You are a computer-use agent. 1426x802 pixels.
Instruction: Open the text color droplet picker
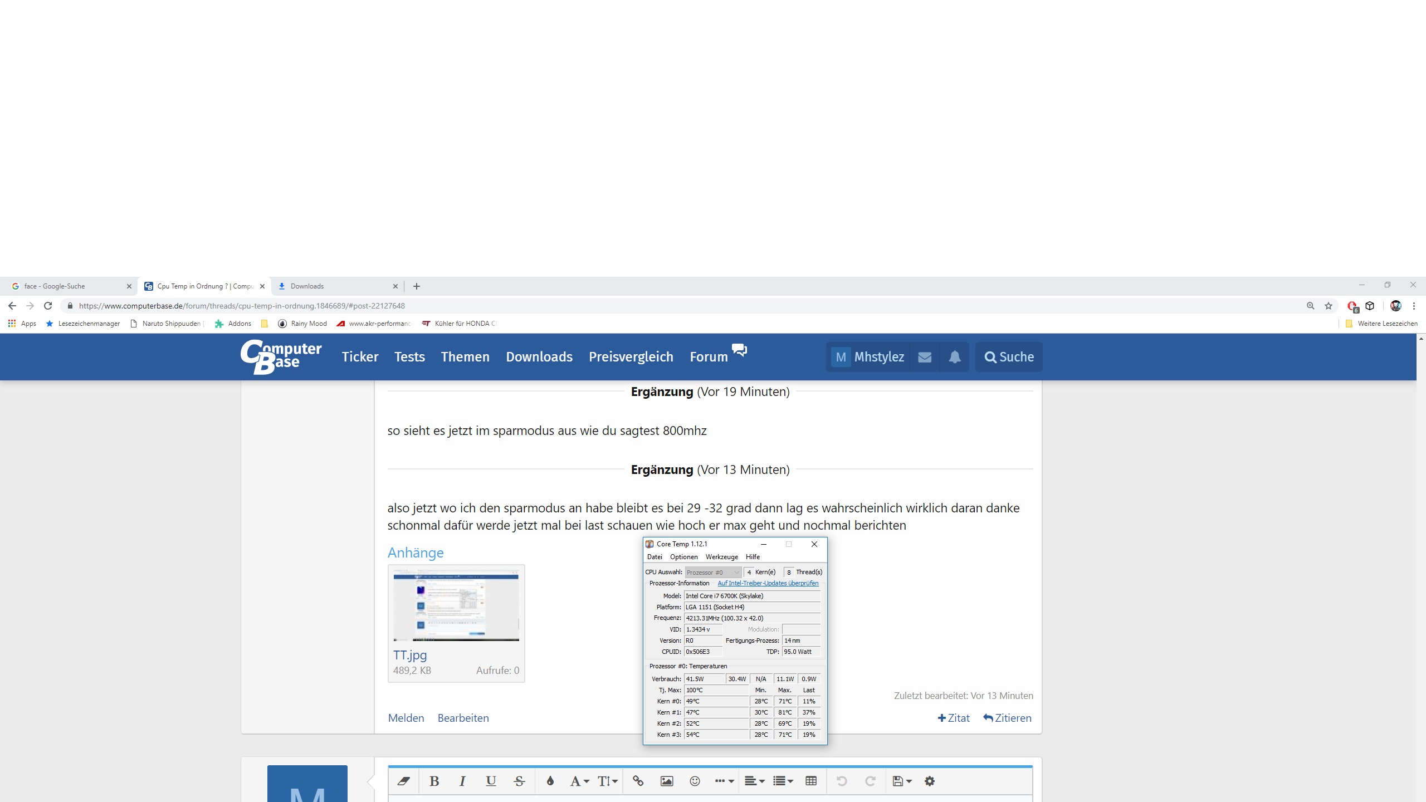click(550, 781)
